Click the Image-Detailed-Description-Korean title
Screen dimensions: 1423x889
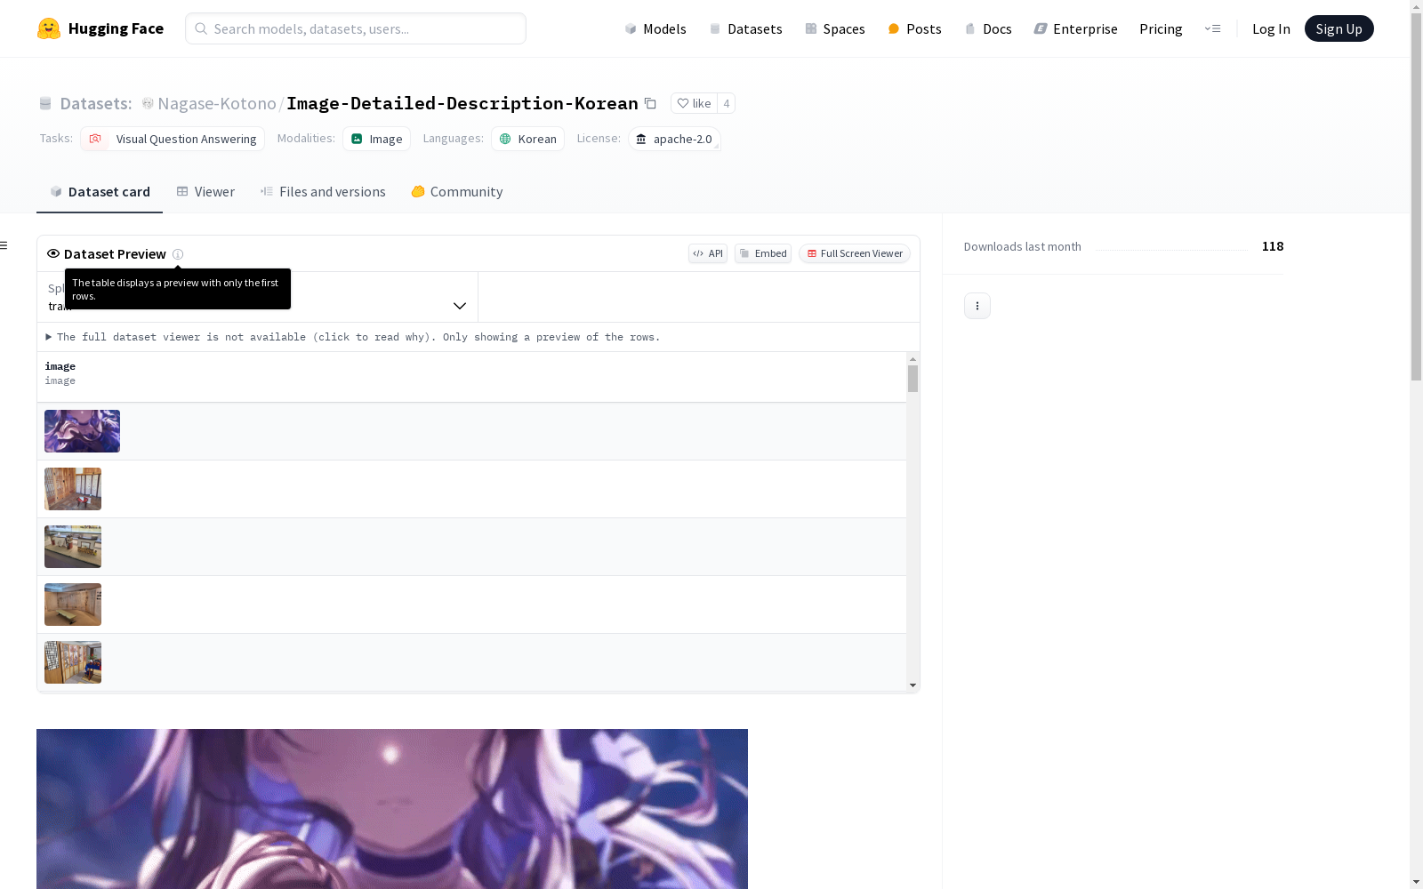click(462, 103)
